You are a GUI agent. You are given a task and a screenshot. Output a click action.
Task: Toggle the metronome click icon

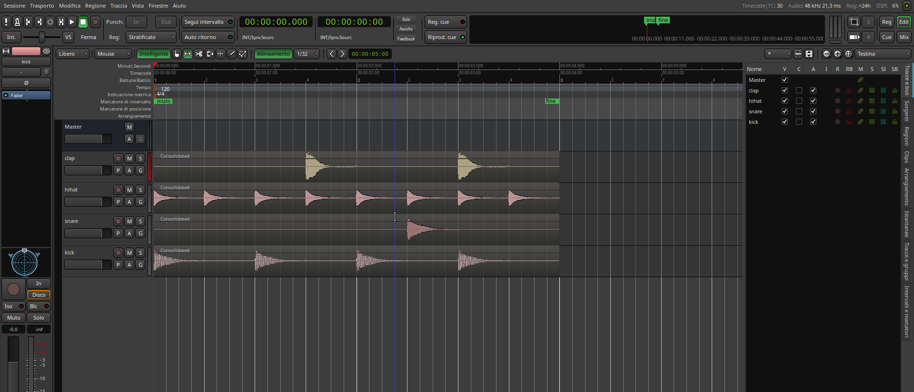click(x=17, y=22)
